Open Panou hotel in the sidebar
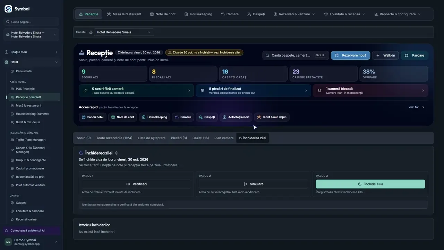This screenshot has width=444, height=250. coord(24,71)
